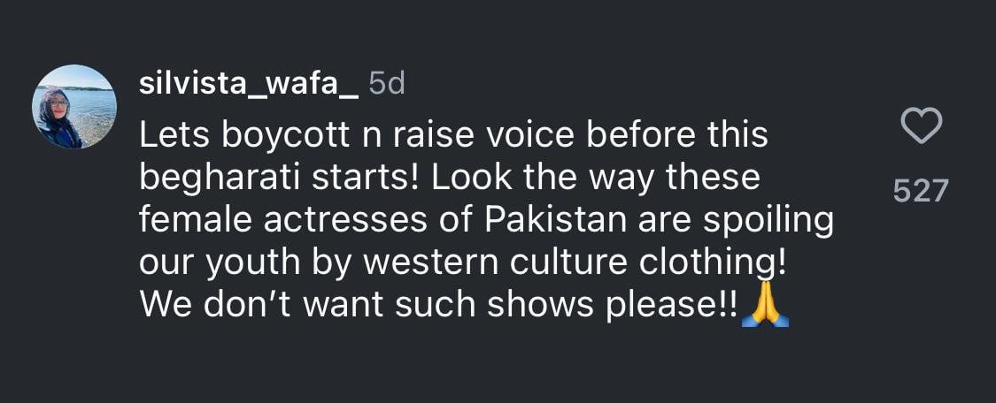Open the silvista_wafa_ username link
996x403 pixels.
pos(249,84)
